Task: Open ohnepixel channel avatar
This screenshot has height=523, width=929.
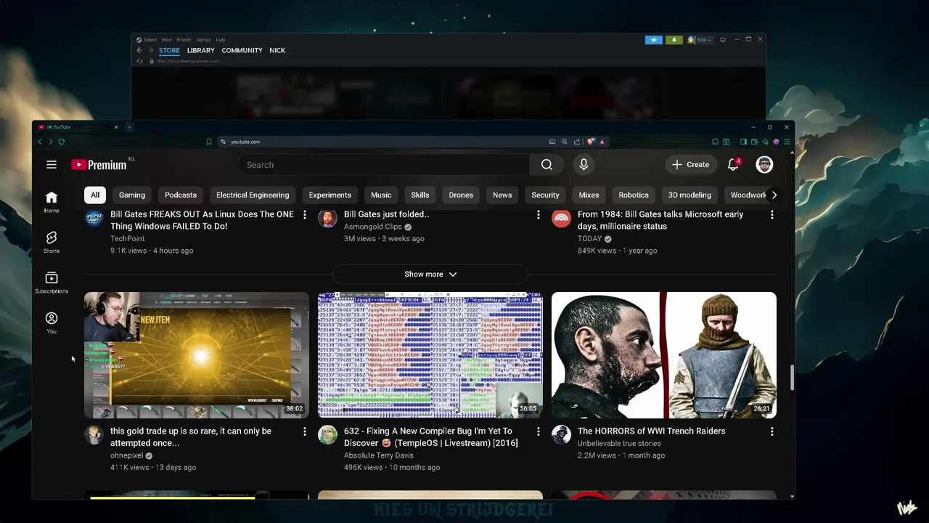Action: pyautogui.click(x=94, y=435)
